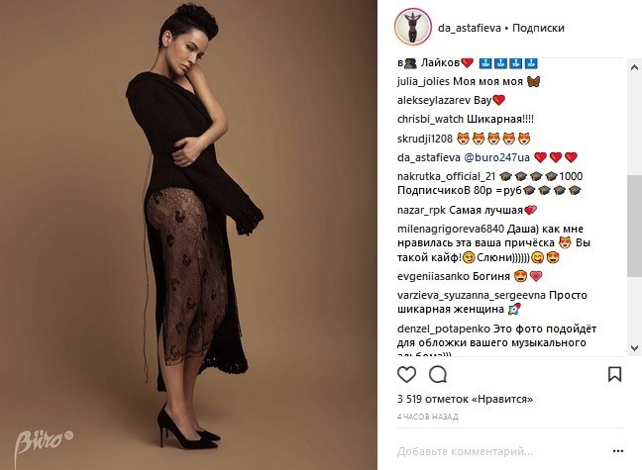Click the model photo in the post

188,235
